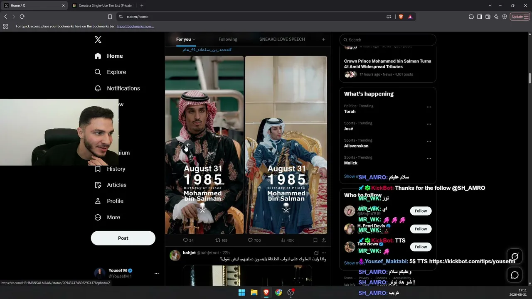Select the Home / X browser tab

[34, 5]
